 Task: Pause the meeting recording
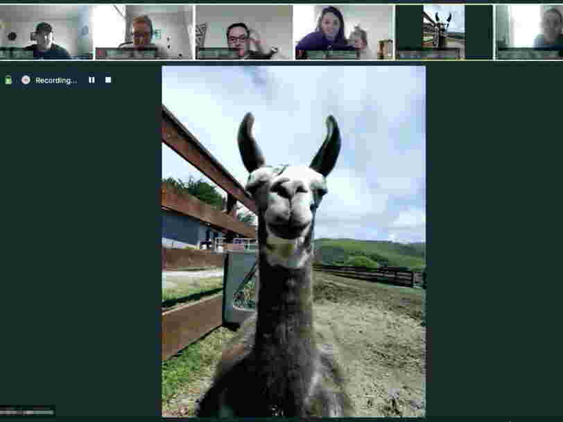(92, 80)
